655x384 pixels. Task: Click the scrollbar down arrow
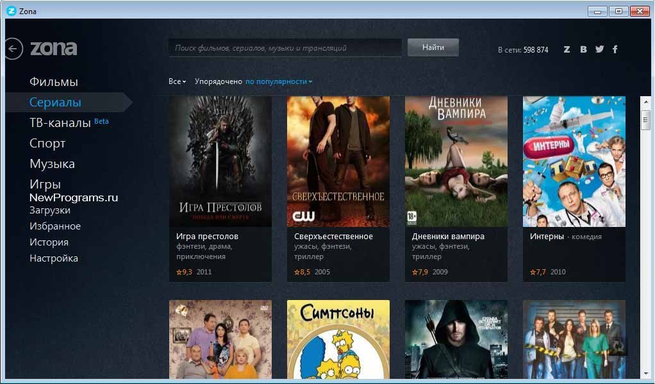645,372
